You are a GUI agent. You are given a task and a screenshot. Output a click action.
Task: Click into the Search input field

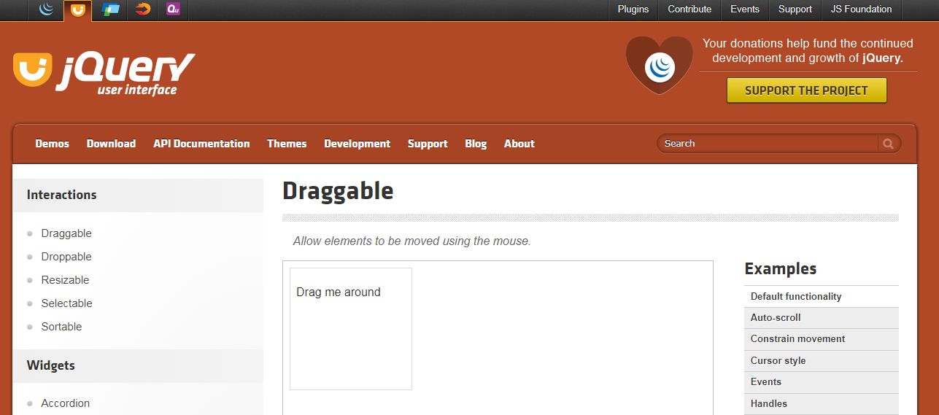[768, 144]
